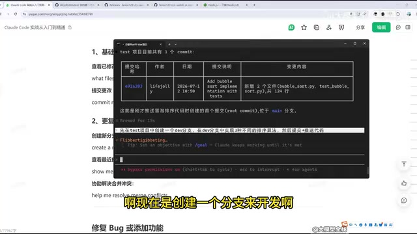417x234 pixels.
Task: Close the Node.js browser tab
Action: [x=246, y=5]
